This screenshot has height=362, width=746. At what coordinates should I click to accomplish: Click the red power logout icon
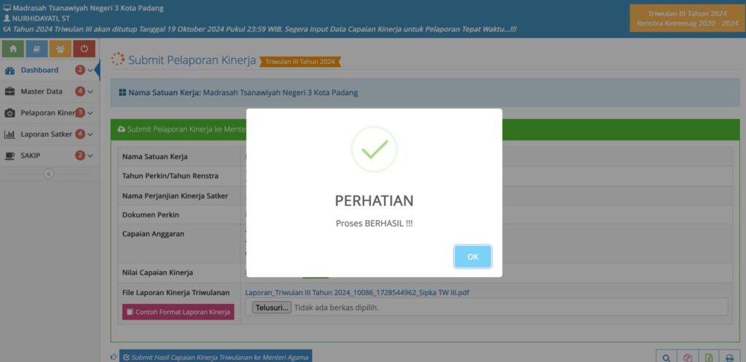(x=85, y=49)
